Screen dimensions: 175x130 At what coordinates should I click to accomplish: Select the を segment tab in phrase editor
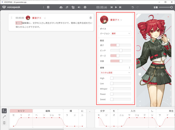click(114, 111)
